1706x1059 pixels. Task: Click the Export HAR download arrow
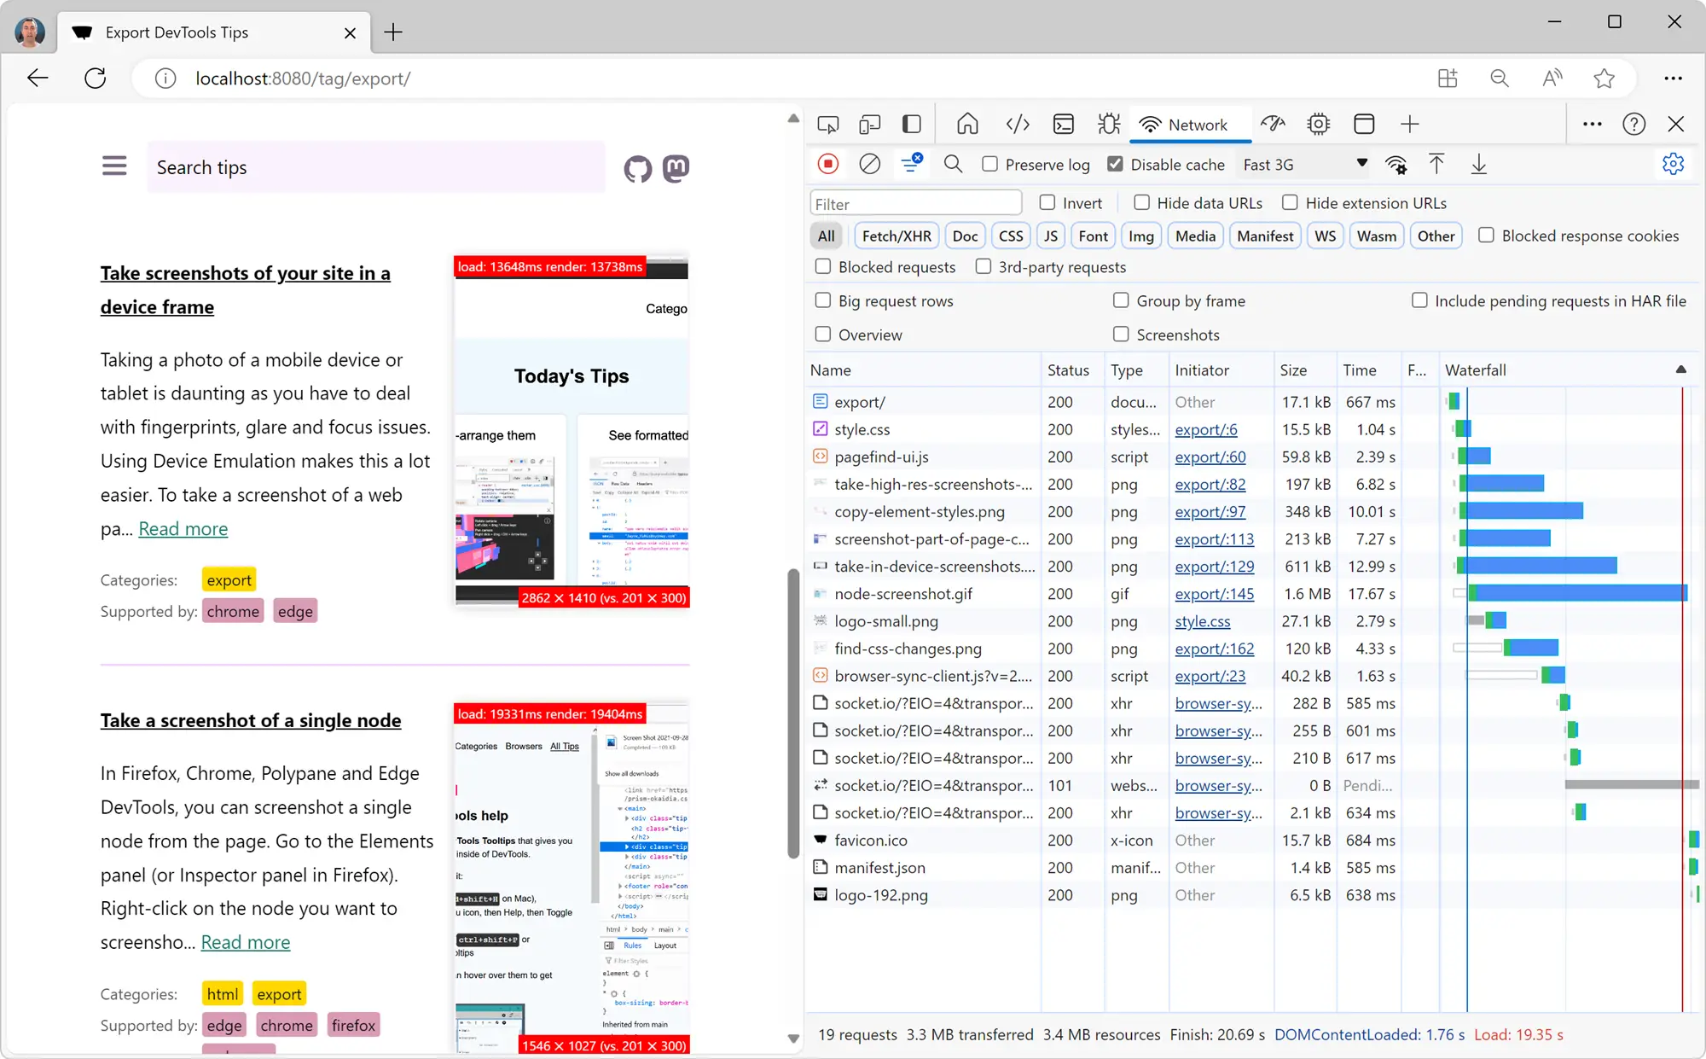(1478, 164)
